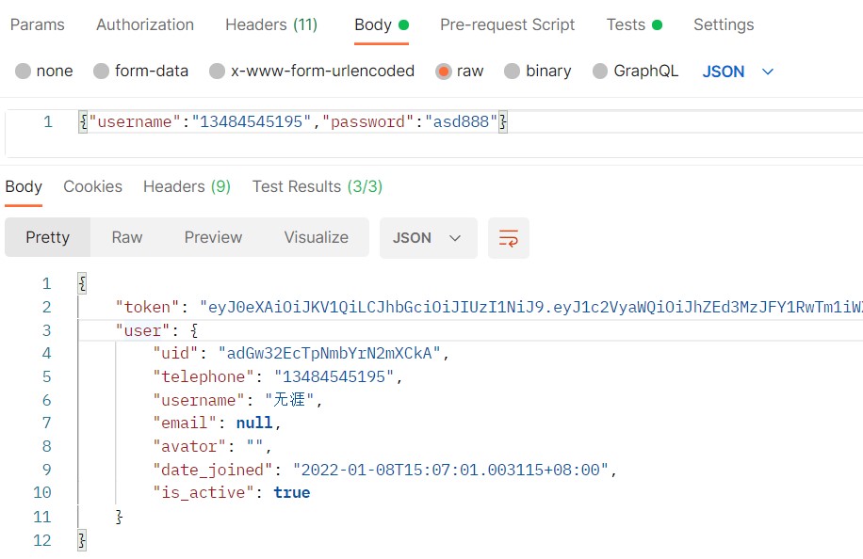Show the response Cookies tab
The height and width of the screenshot is (559, 863).
[92, 186]
